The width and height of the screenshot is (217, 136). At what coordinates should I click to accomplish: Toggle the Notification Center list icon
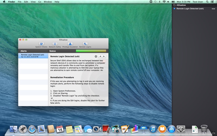(x=212, y=2)
